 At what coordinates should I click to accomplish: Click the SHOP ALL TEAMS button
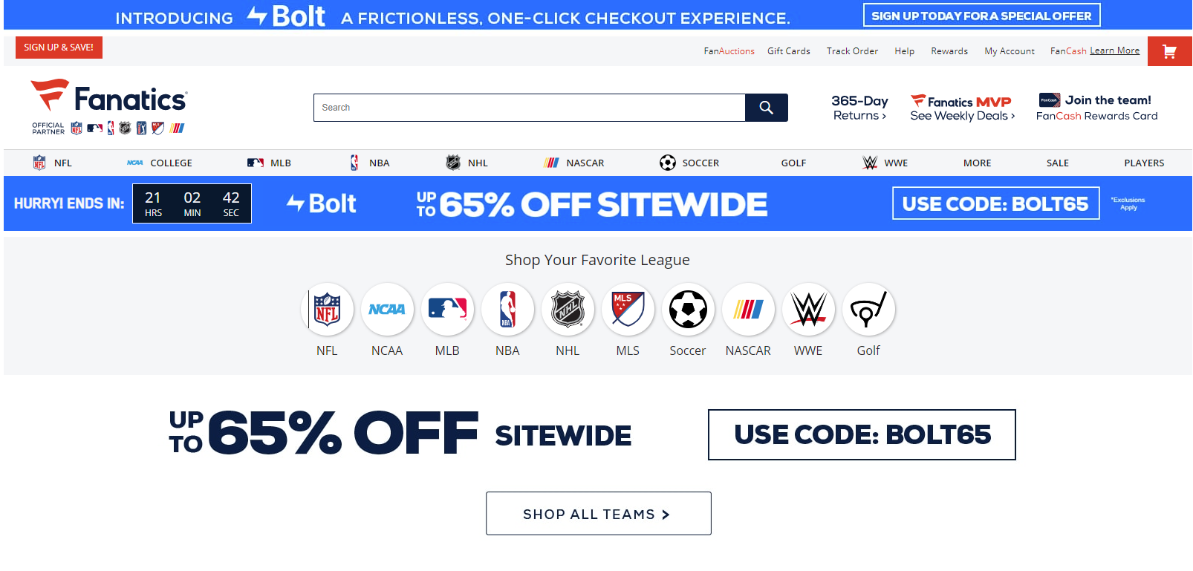tap(598, 514)
